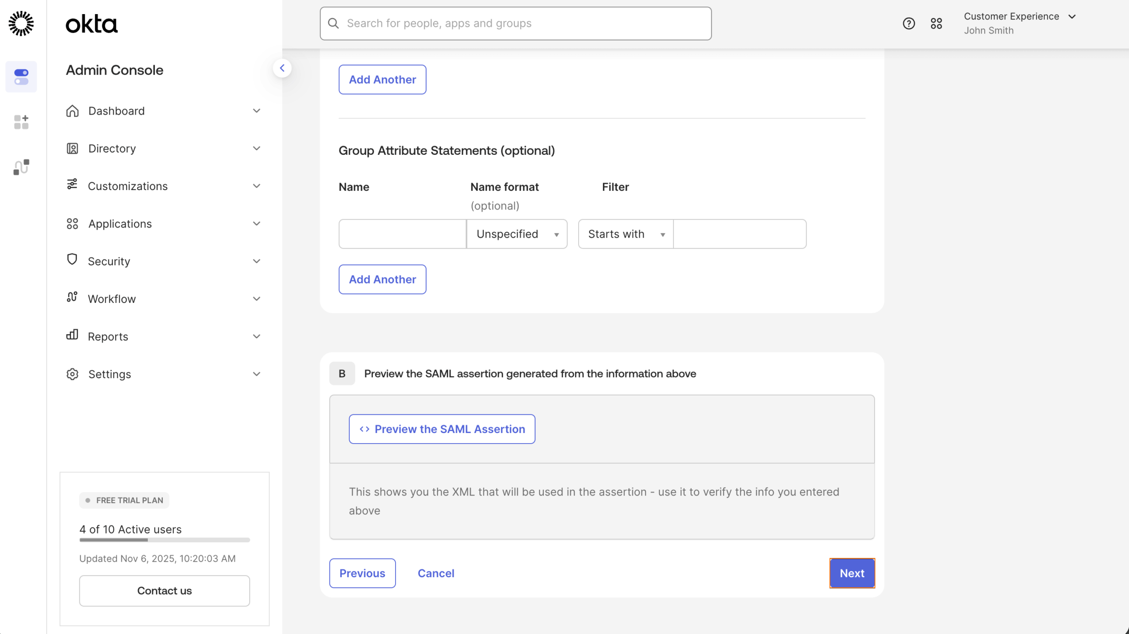Click the Reports chart icon in sidebar
This screenshot has height=634, width=1129.
72,336
